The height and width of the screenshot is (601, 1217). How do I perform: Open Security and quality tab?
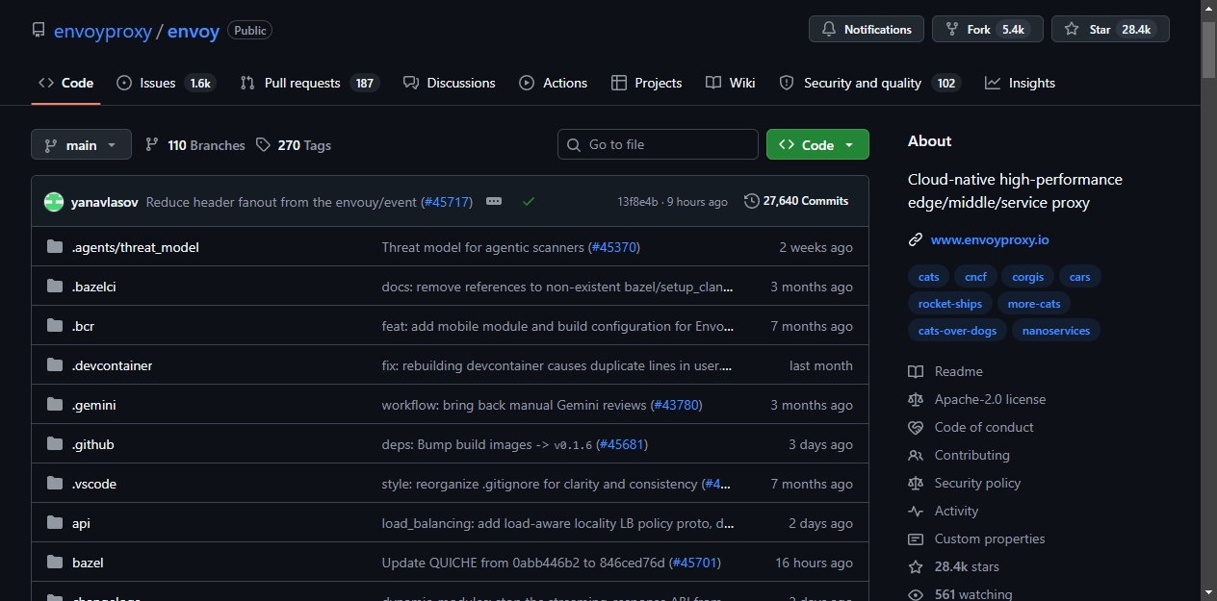(870, 83)
